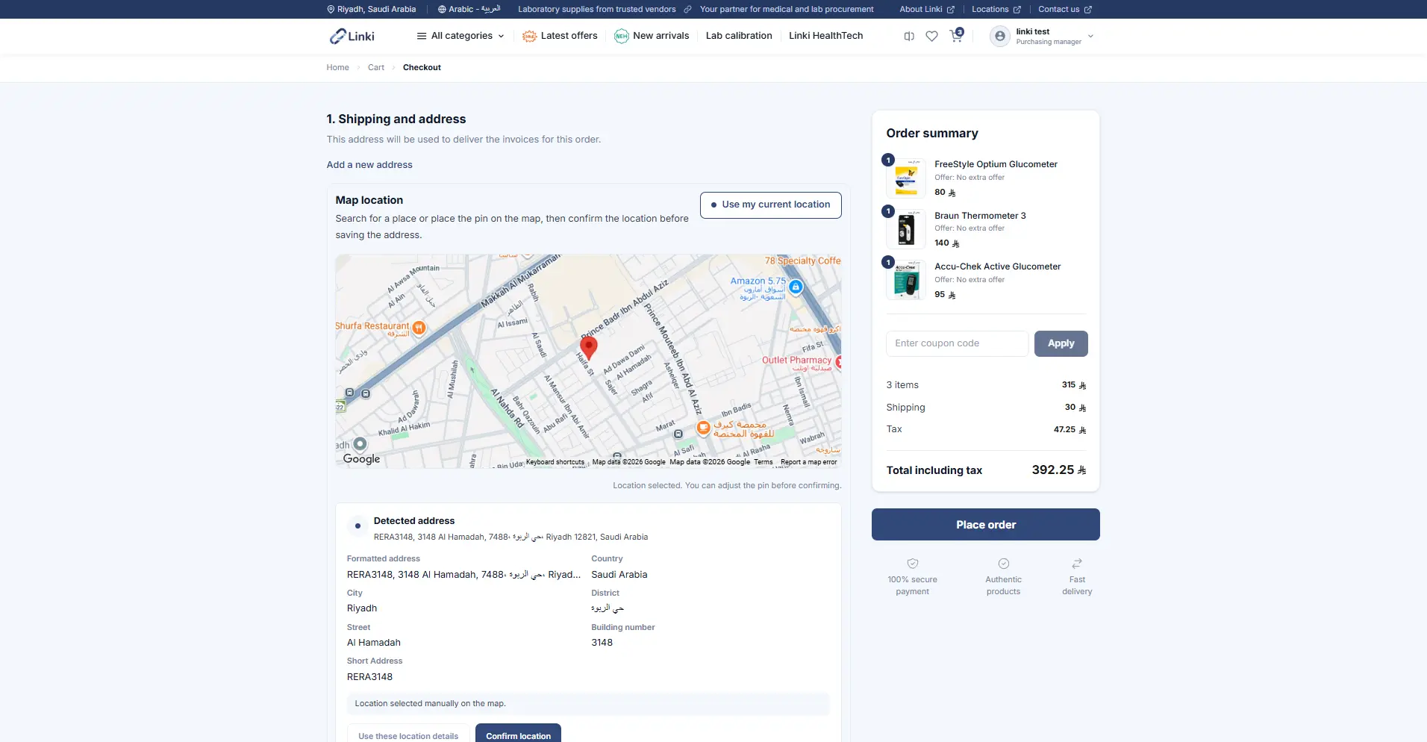
Task: Open the wishlist heart icon
Action: pos(931,36)
